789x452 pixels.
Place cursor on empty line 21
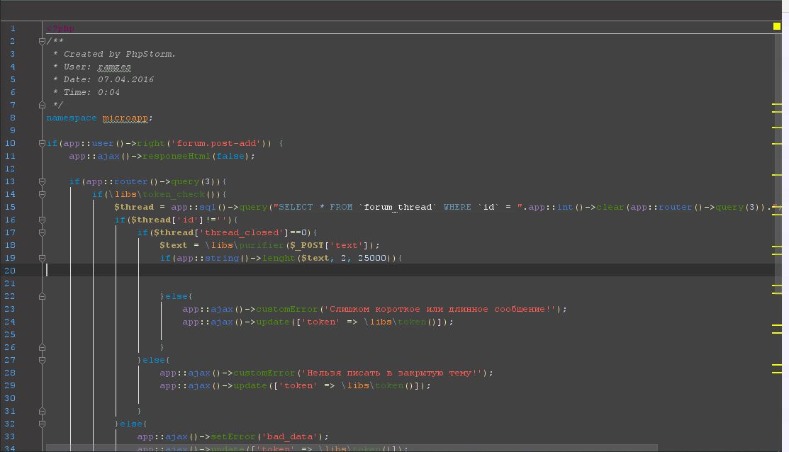[x=284, y=283]
